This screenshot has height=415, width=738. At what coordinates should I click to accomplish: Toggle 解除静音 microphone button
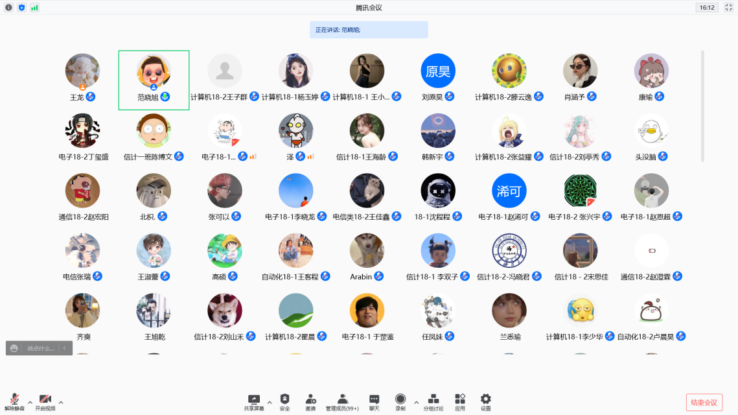coord(14,402)
